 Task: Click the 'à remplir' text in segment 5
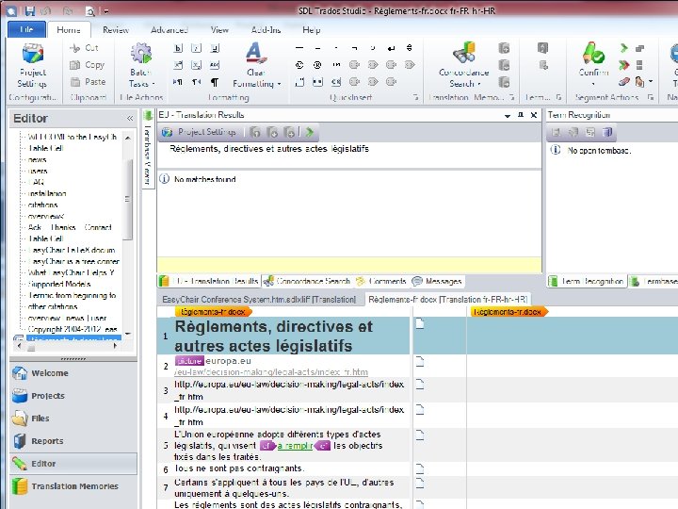coord(295,445)
